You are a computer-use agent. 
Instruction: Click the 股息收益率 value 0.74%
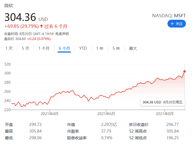(x=107, y=138)
